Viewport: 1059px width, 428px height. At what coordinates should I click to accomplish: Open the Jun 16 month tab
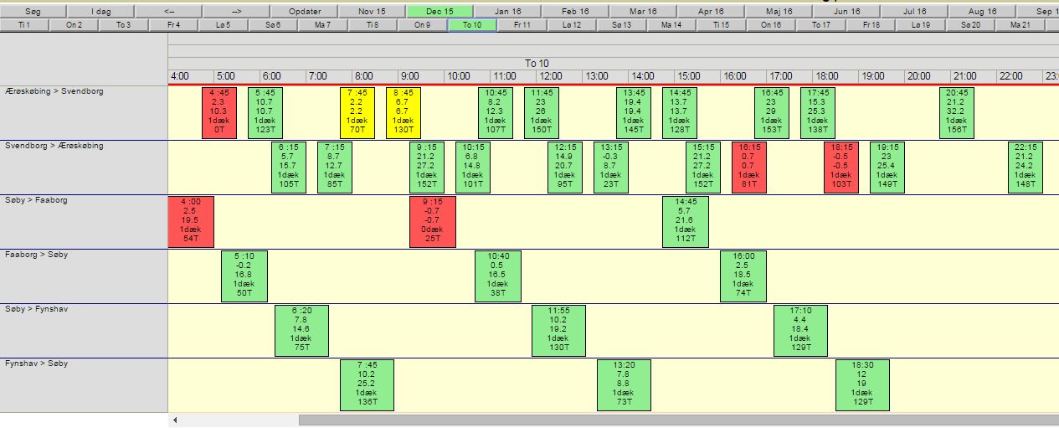(x=847, y=11)
